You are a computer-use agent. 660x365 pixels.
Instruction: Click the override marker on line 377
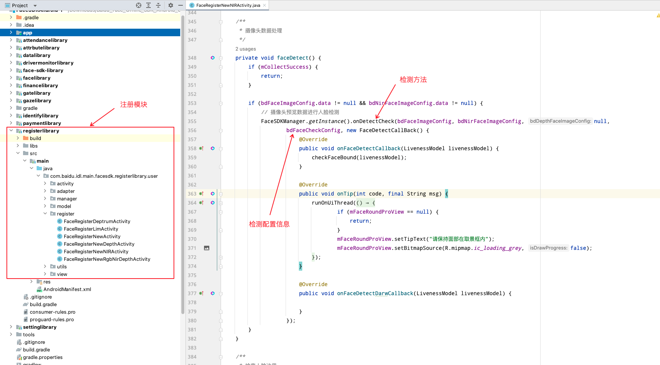coord(201,293)
